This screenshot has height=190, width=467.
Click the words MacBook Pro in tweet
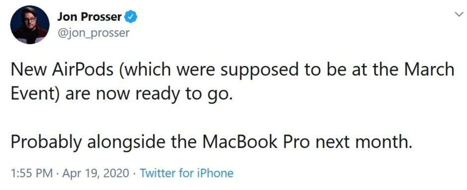[256, 142]
